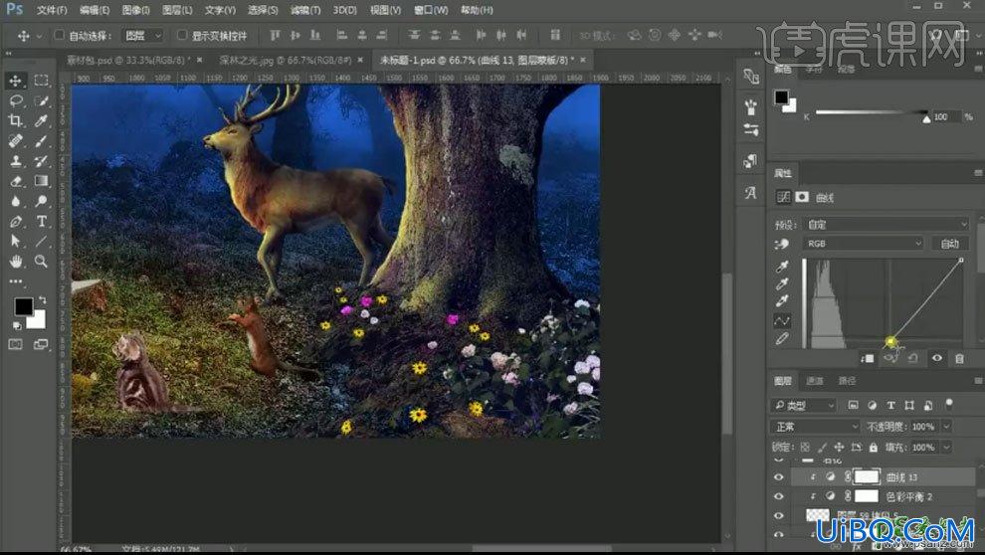
Task: Open the 正常 blend mode dropdown
Action: 816,427
